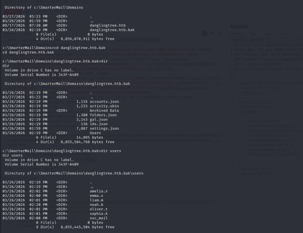Select oliver.t user directory
This screenshot has height=233, width=303.
click(x=99, y=209)
